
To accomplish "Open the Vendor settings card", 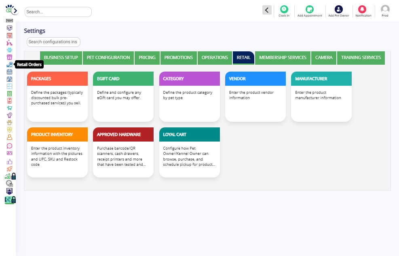I will 255,96.
